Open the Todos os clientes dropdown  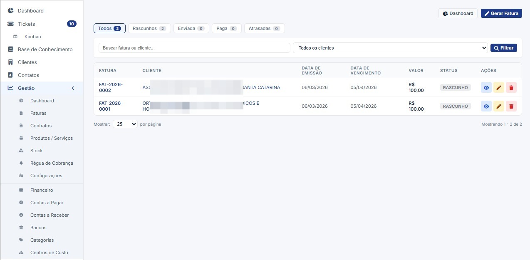[x=390, y=48]
